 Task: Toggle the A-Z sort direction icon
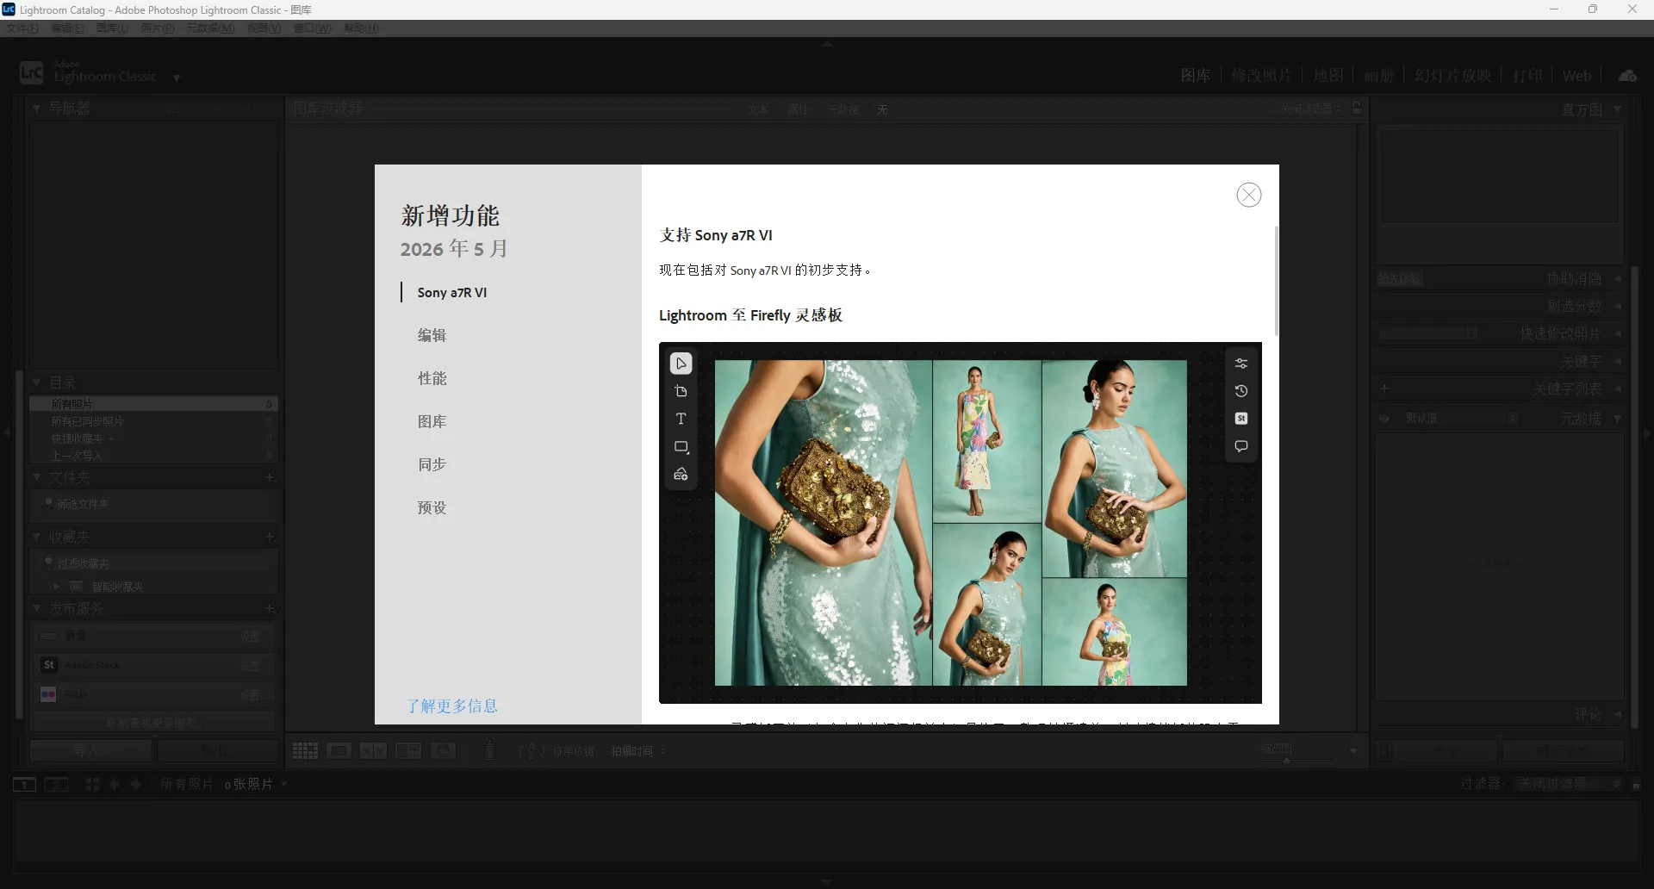[532, 751]
